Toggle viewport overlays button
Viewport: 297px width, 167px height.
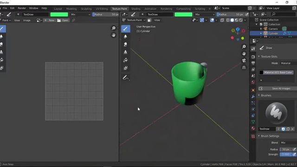pos(212,20)
